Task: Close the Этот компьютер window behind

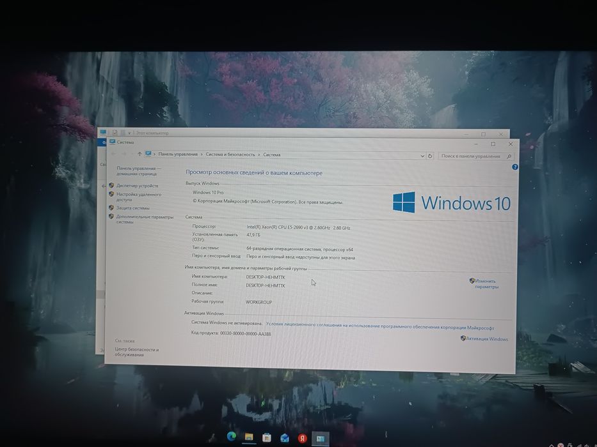Action: (x=501, y=134)
